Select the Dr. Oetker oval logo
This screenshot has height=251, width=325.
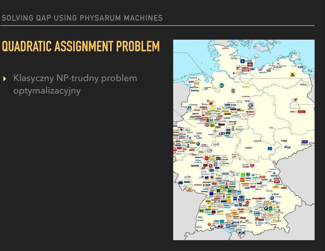pyautogui.click(x=207, y=125)
